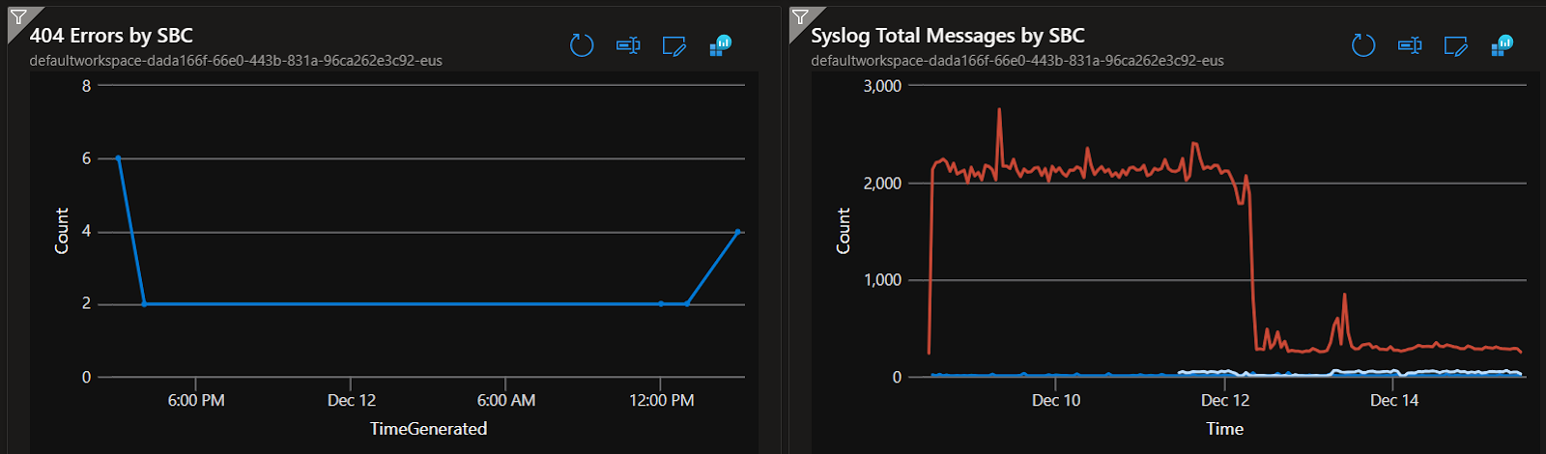This screenshot has height=454, width=1546.
Task: Click the 1,000 value on Syslog y-axis
Action: pos(882,280)
